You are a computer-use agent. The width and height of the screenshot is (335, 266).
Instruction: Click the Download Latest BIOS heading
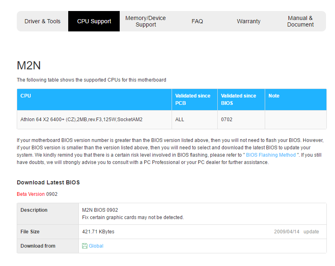pyautogui.click(x=48, y=182)
